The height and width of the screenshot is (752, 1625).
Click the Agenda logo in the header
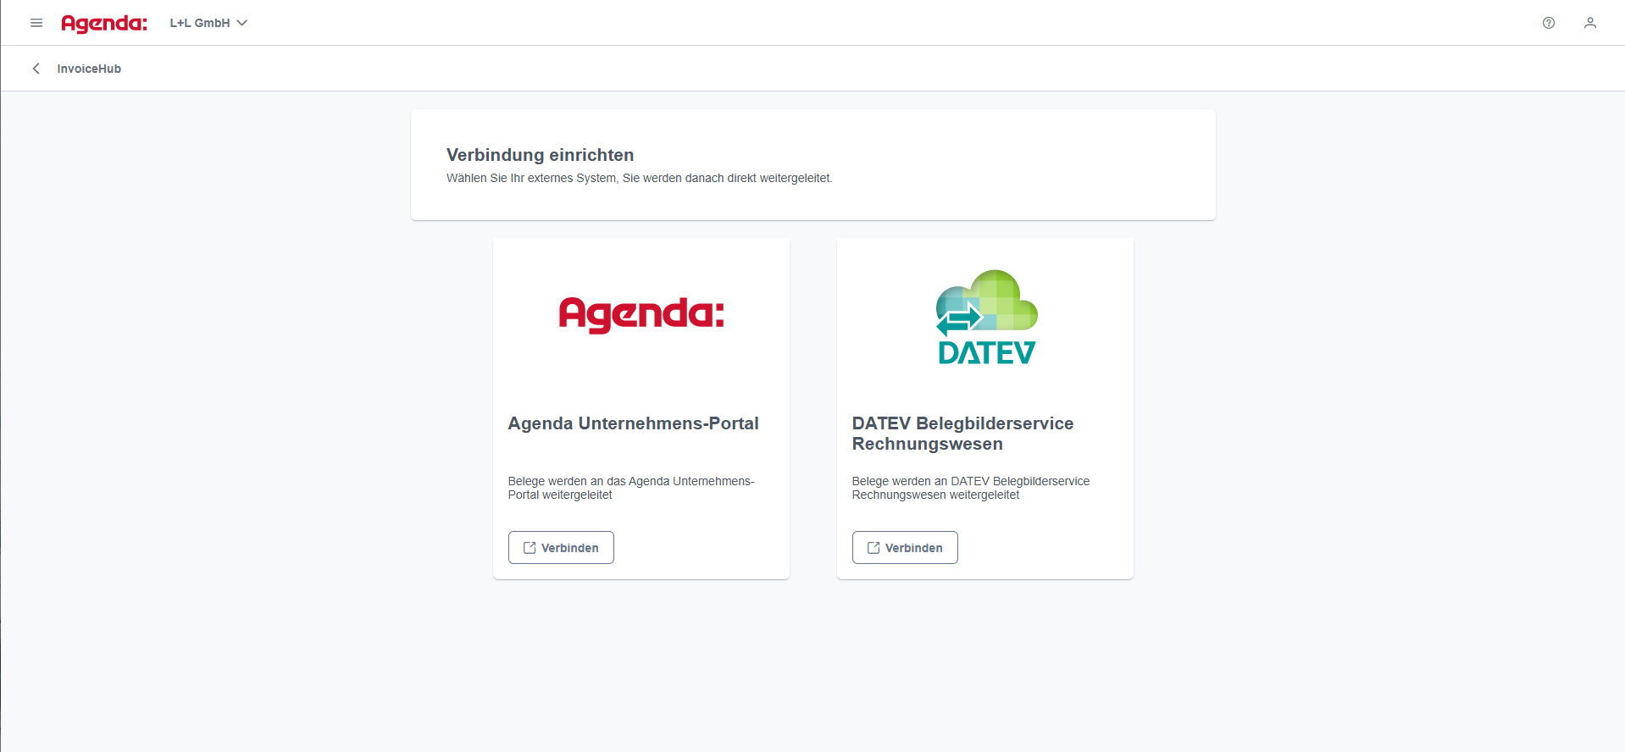click(104, 23)
